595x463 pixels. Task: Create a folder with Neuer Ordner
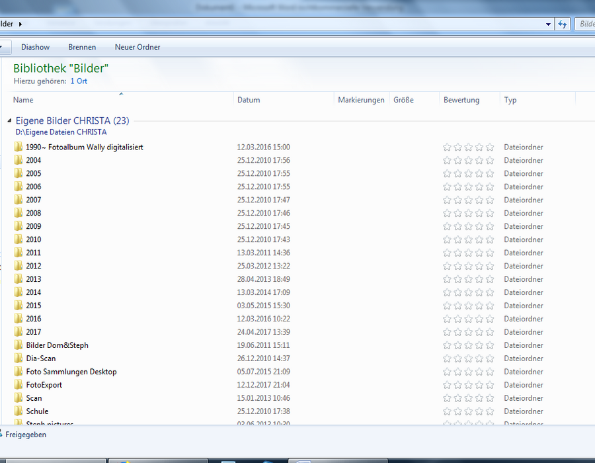click(x=138, y=47)
